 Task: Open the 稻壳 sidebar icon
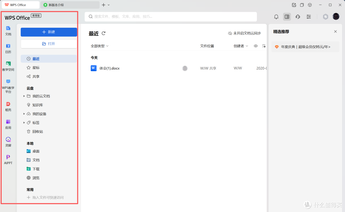(8, 106)
